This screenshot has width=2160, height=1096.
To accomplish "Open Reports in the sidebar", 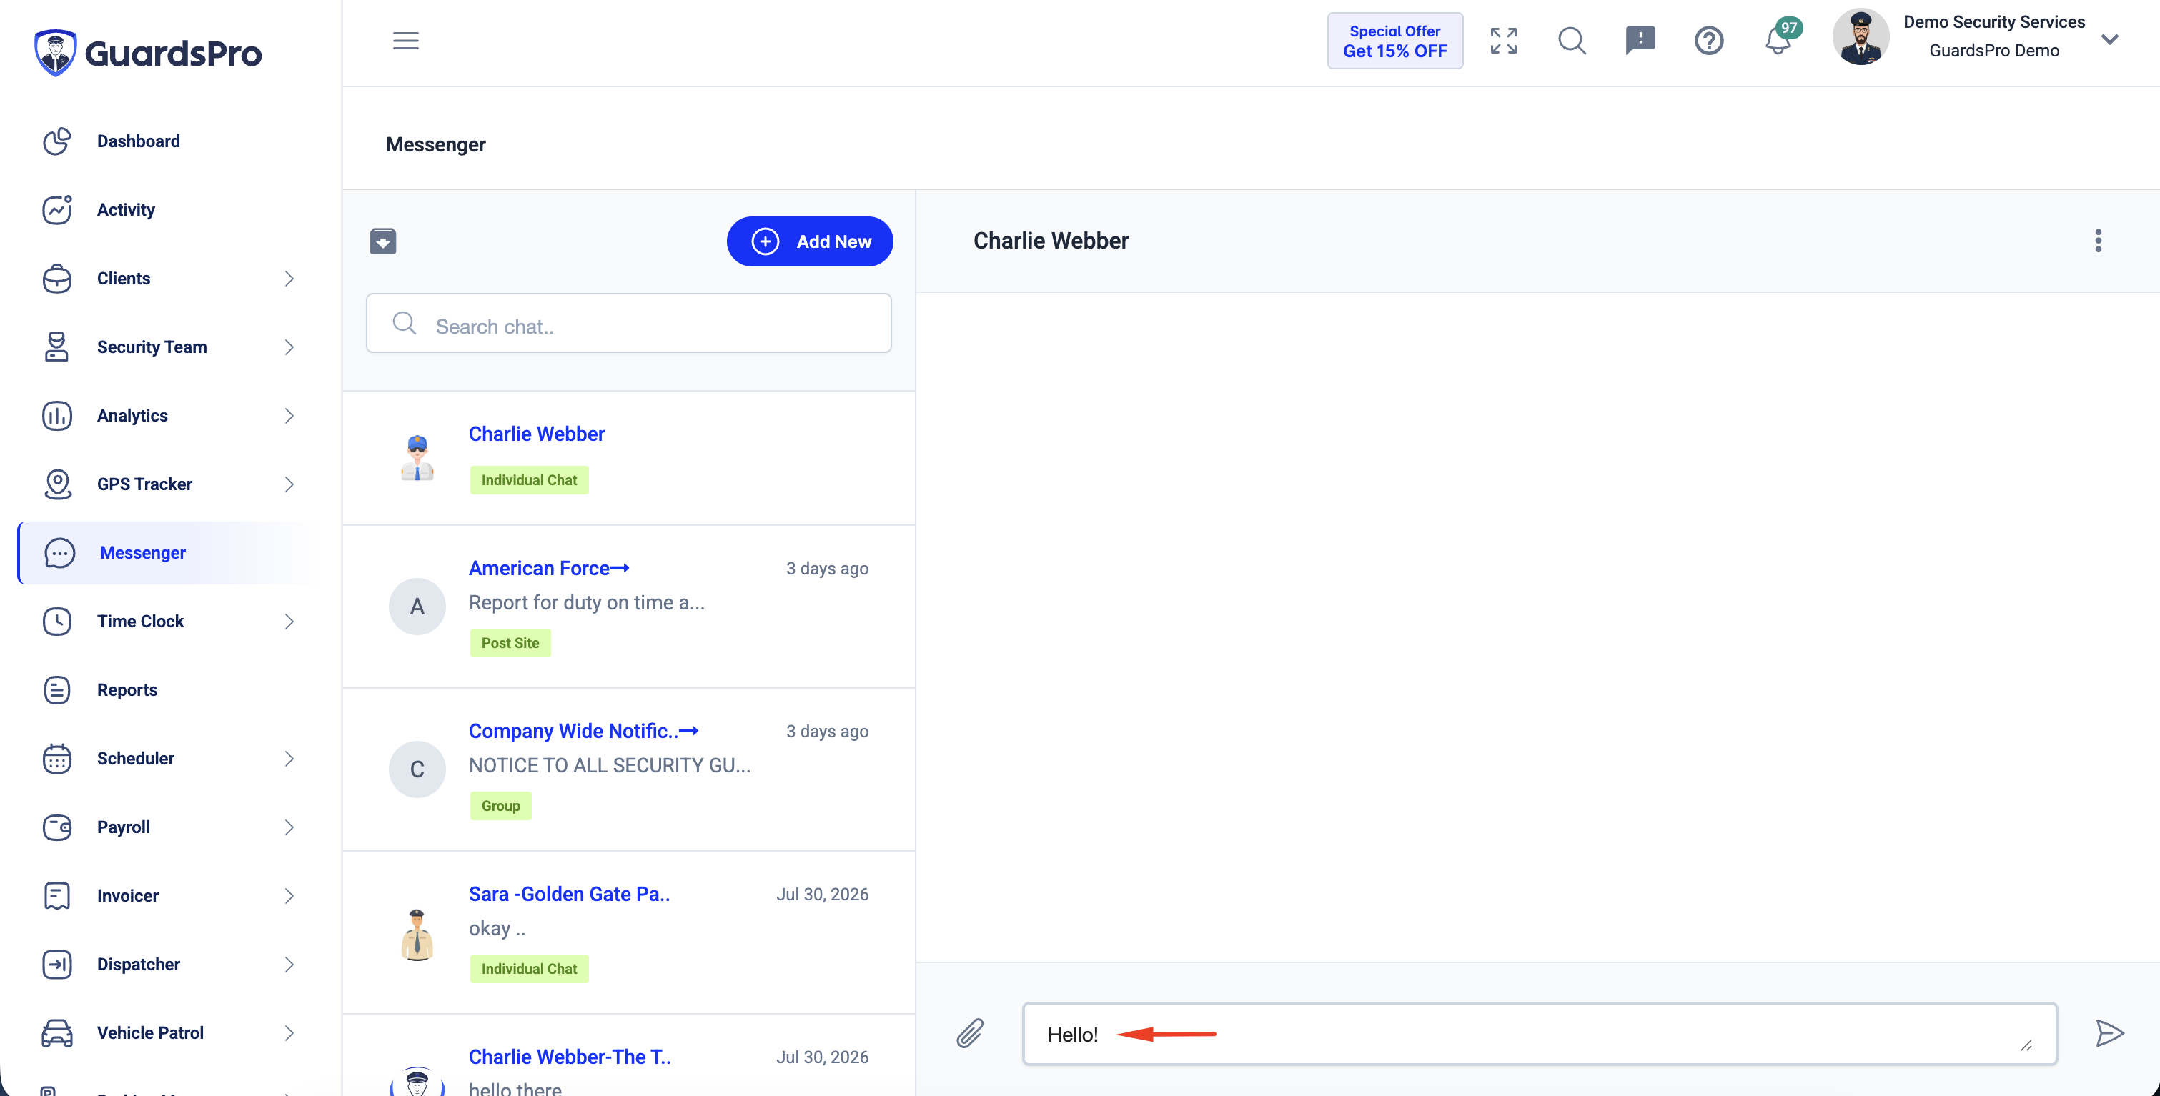I will (x=127, y=689).
